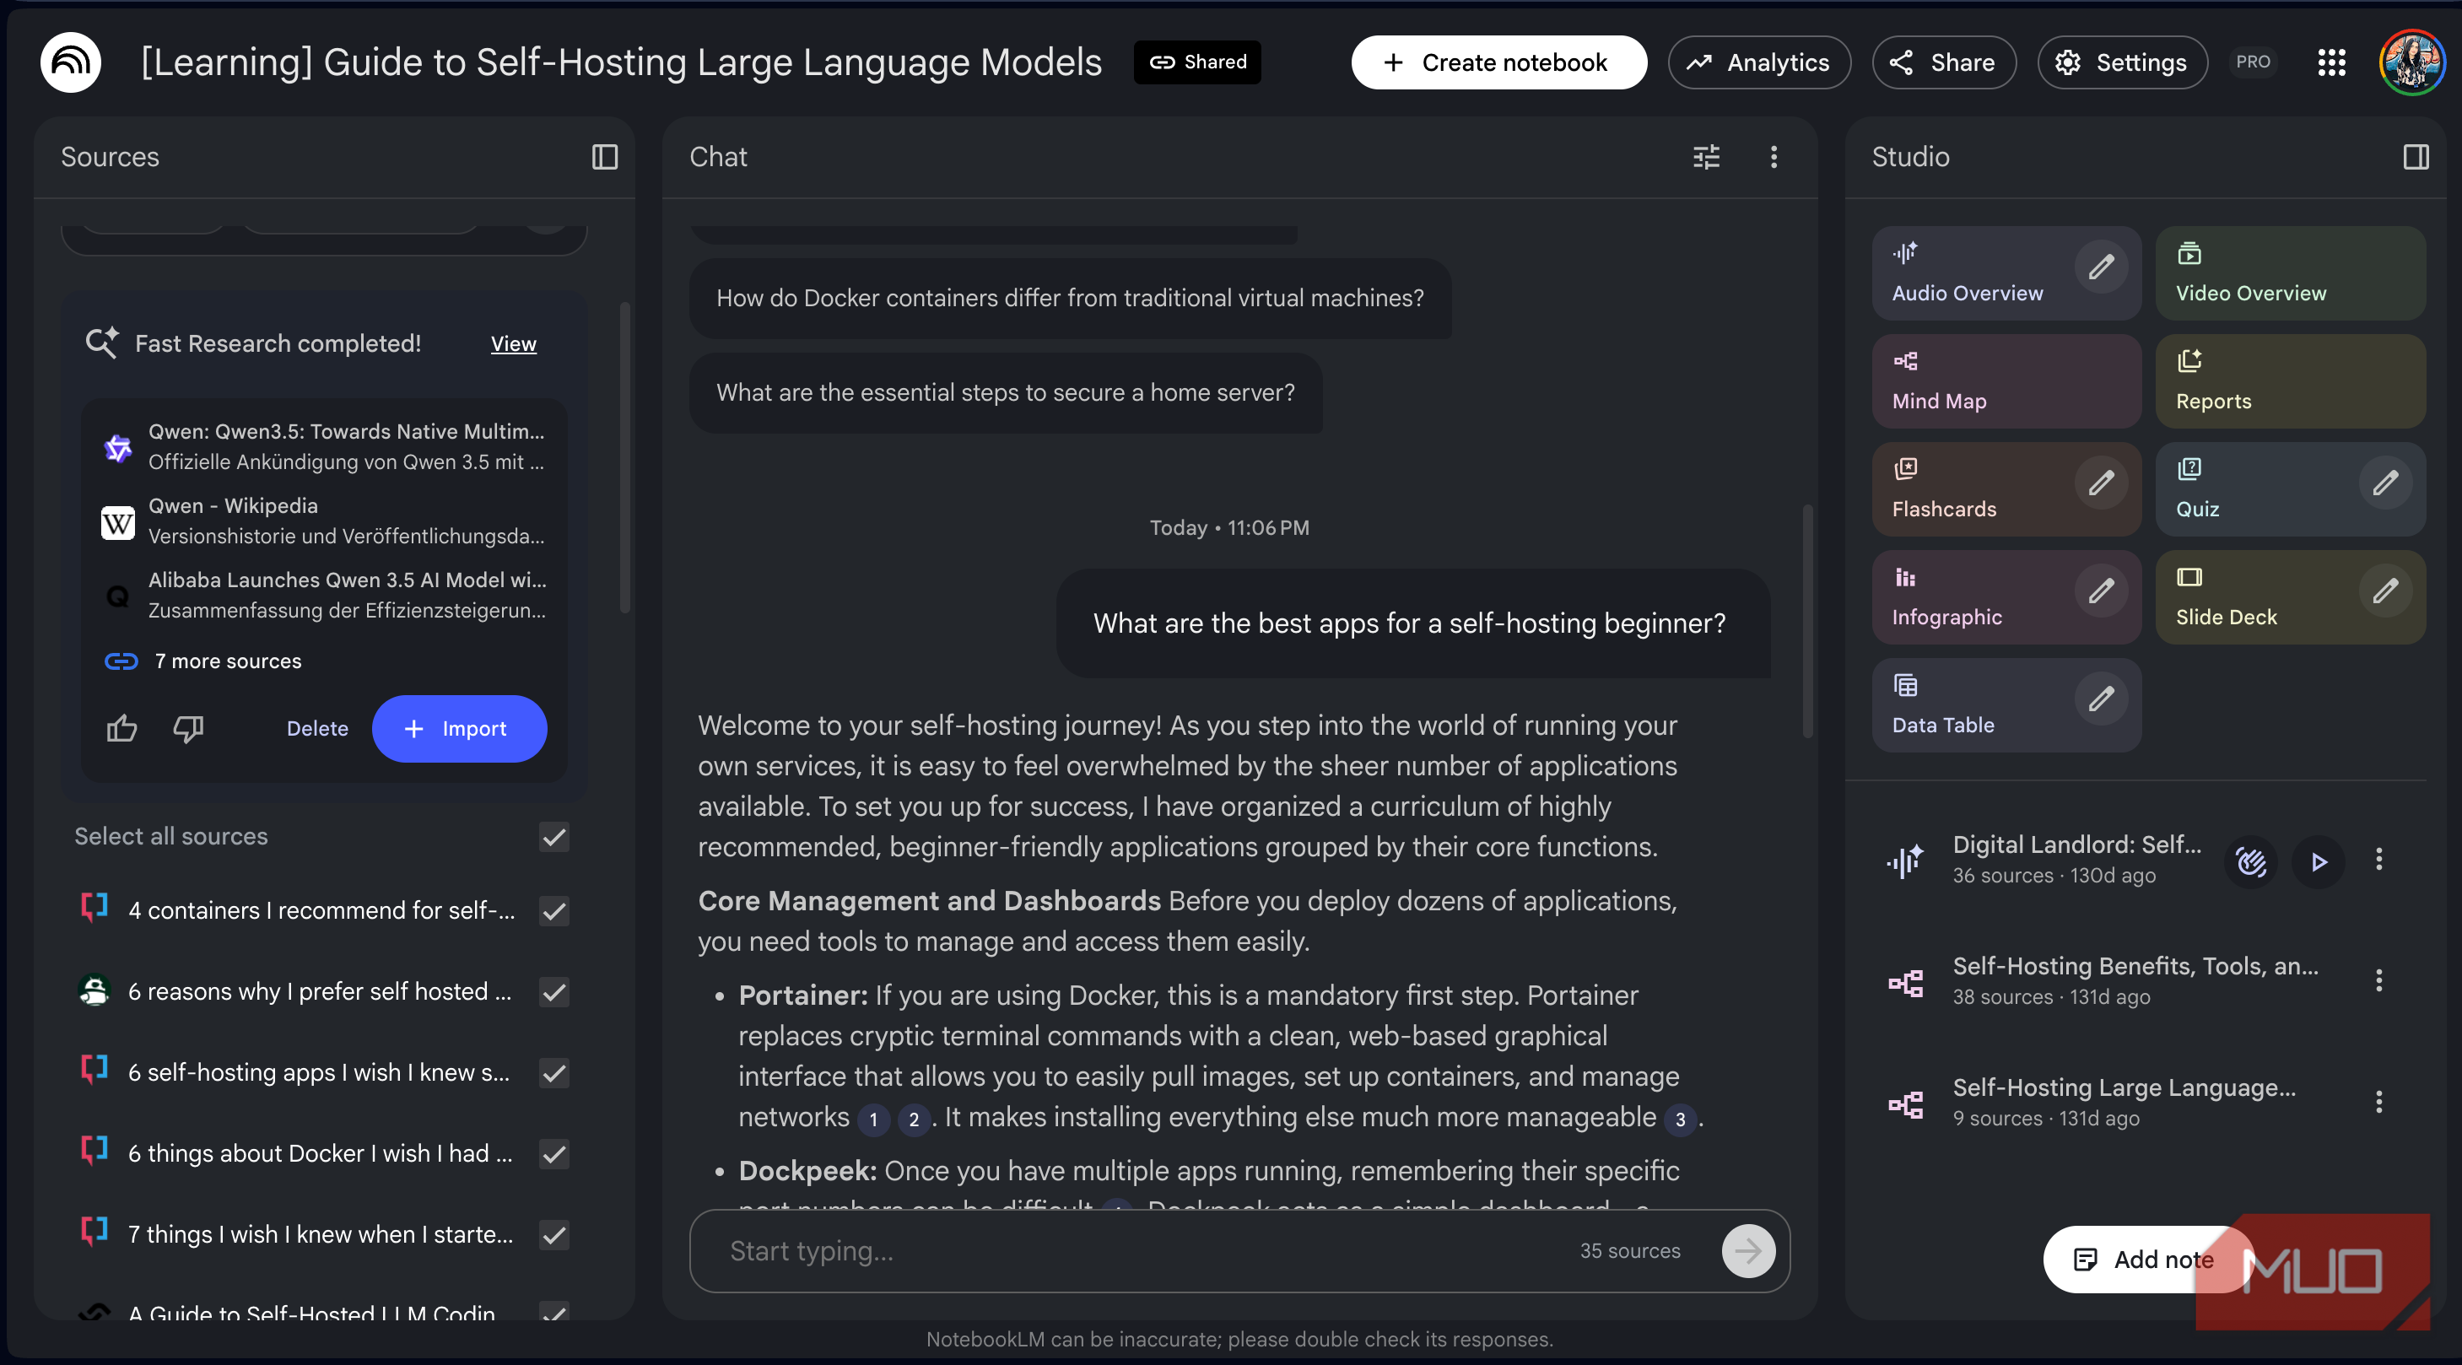Screen dimensions: 2462x1365
Task: View Fast Research results link
Action: pyautogui.click(x=513, y=343)
